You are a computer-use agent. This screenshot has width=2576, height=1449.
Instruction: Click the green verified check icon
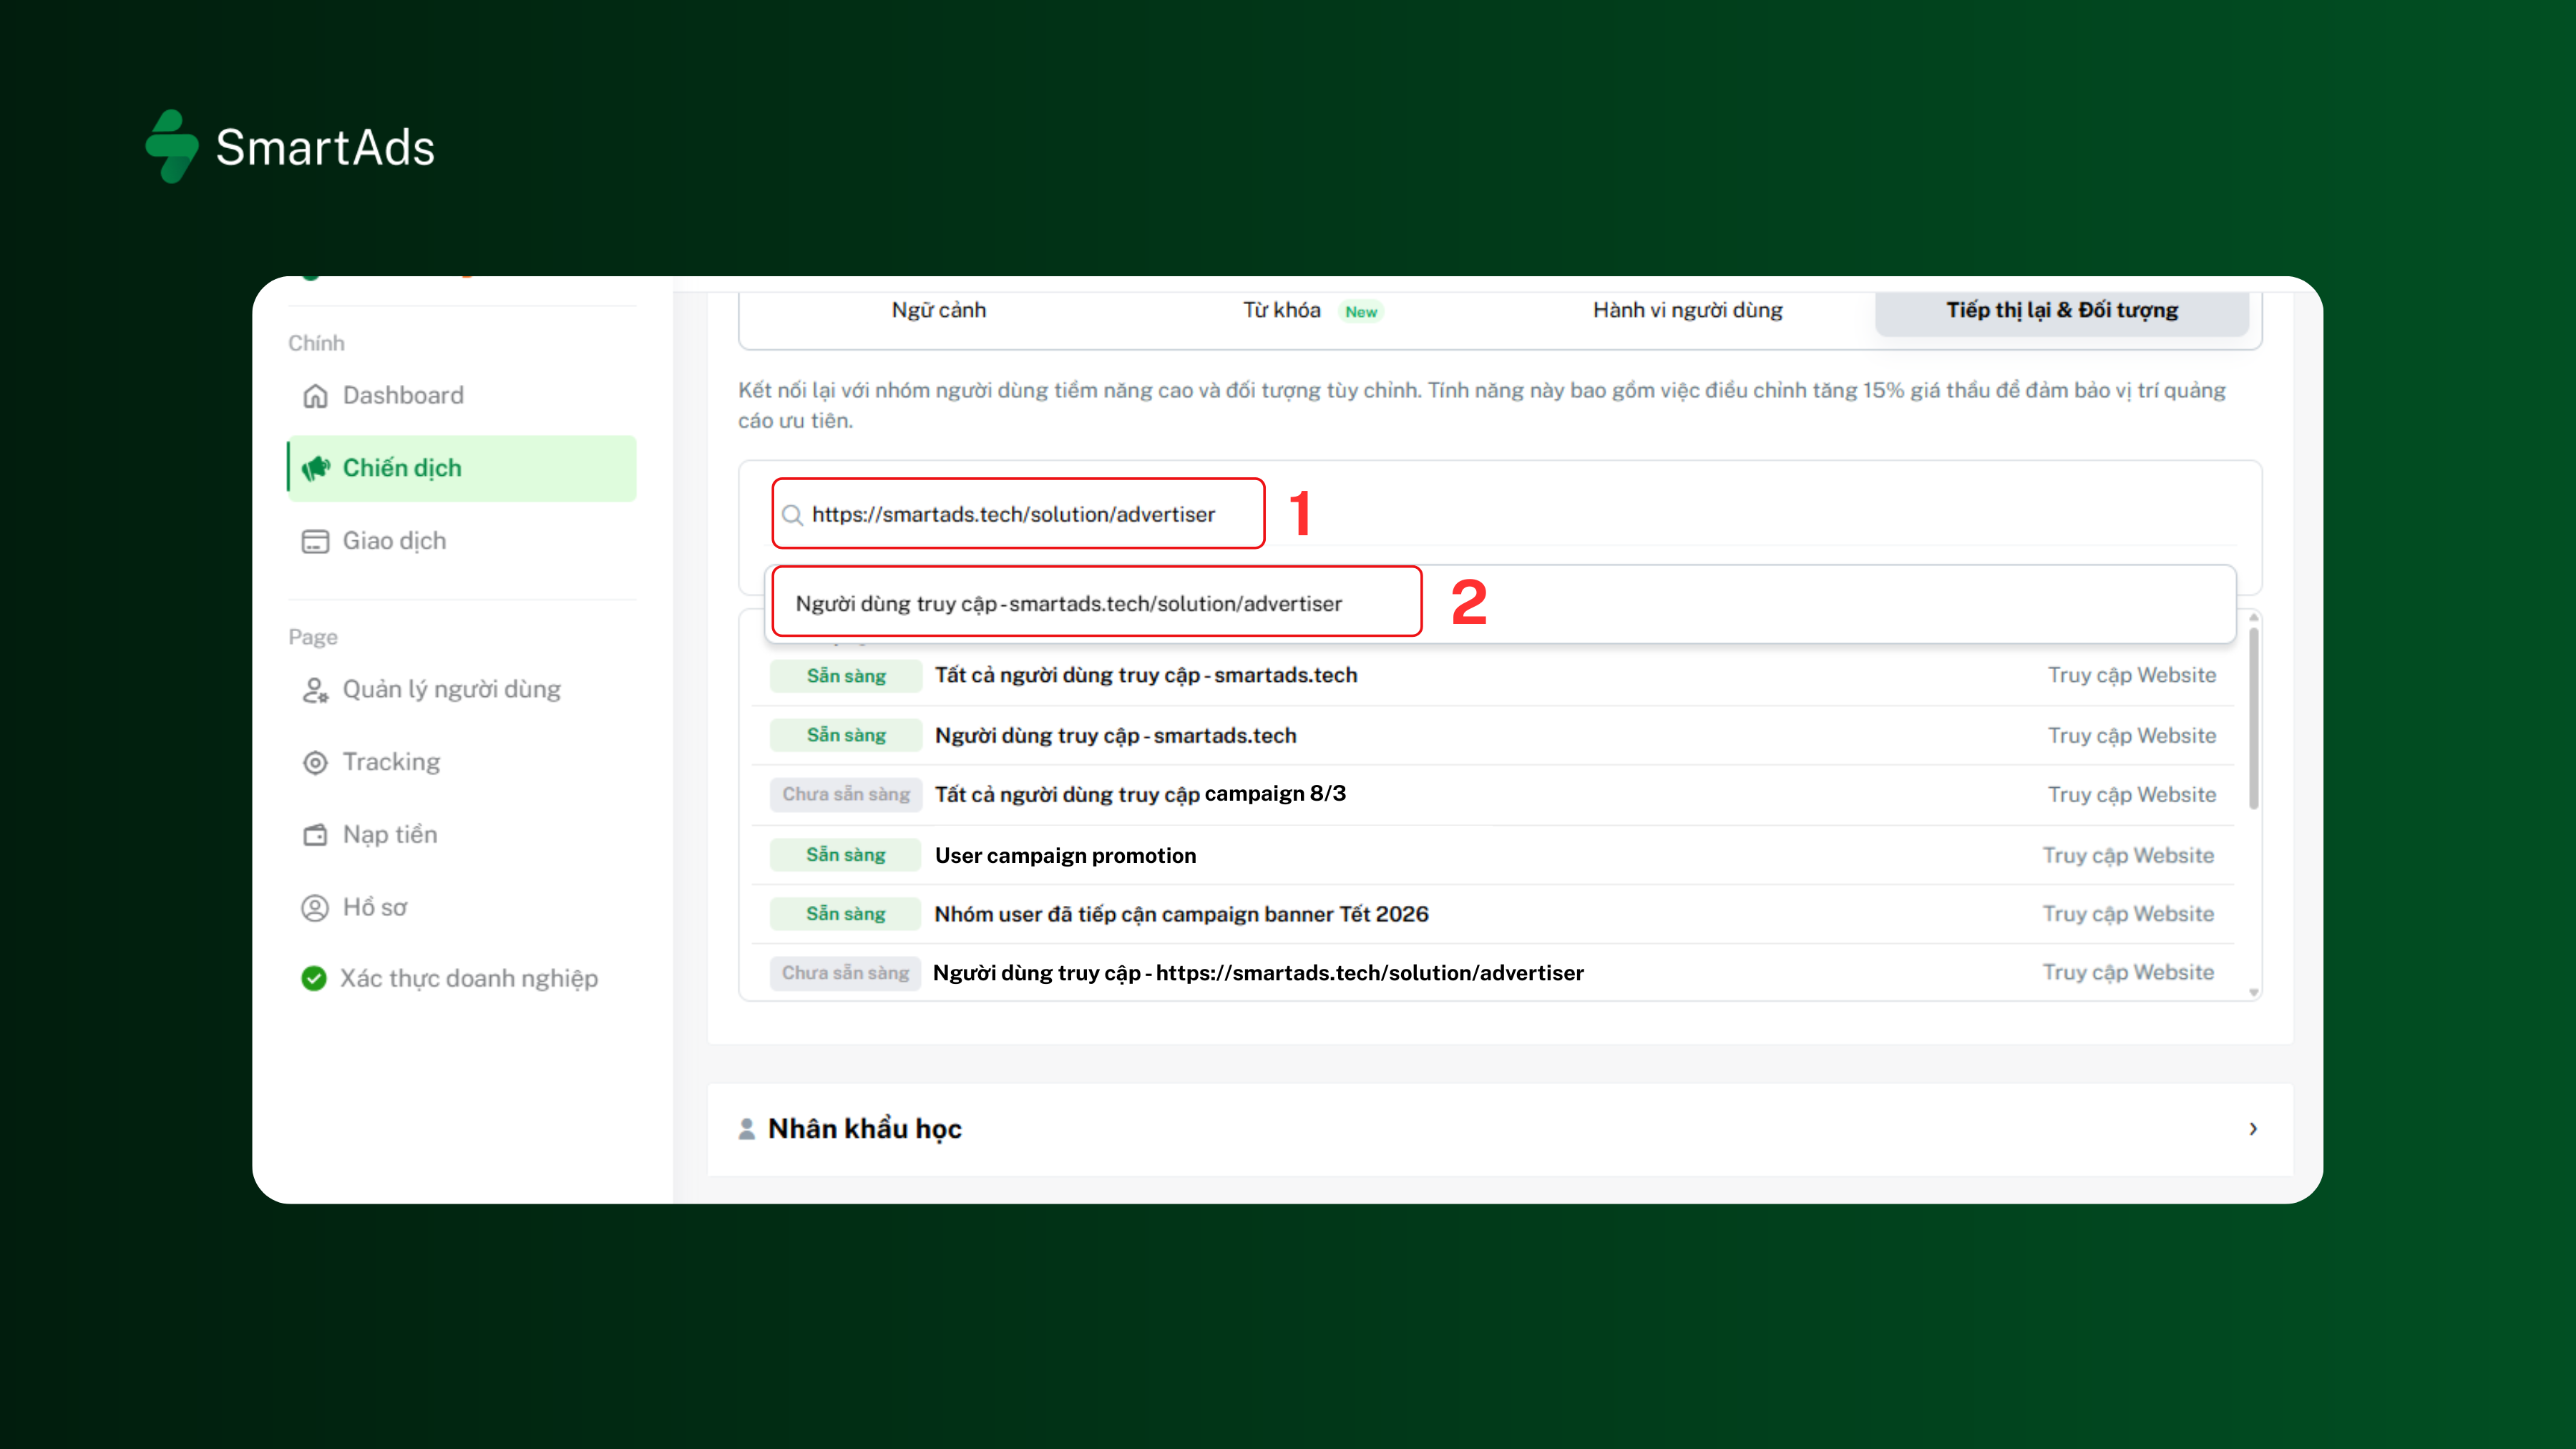click(314, 978)
